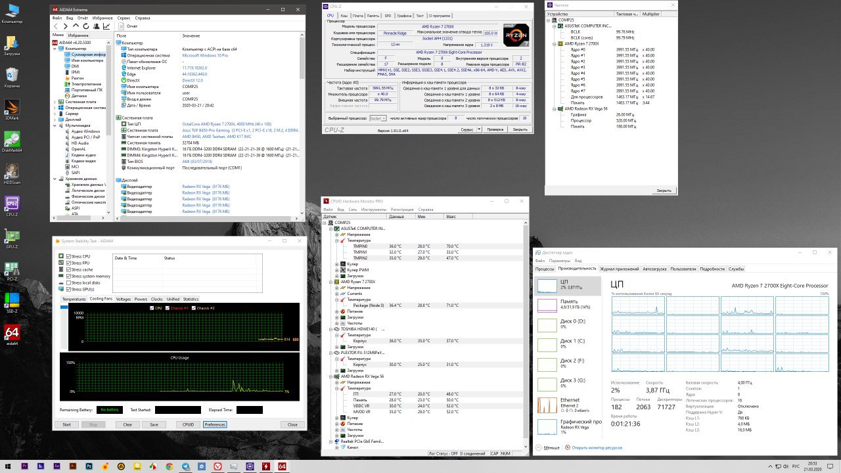The image size is (841, 473).
Task: Open the processor selection dropdown in CPU-Z
Action: [x=377, y=118]
